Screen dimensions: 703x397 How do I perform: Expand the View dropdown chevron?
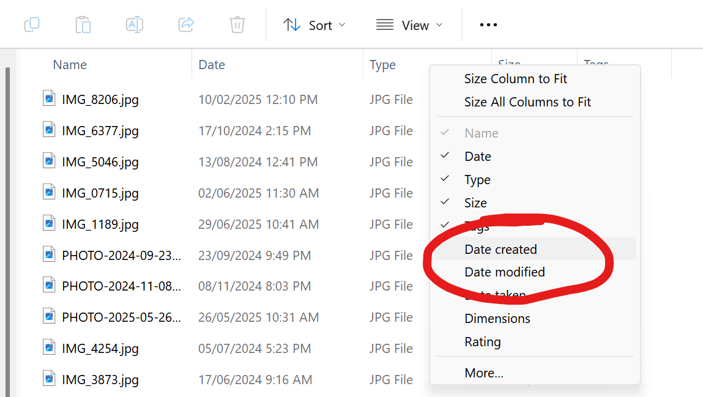pyautogui.click(x=439, y=25)
